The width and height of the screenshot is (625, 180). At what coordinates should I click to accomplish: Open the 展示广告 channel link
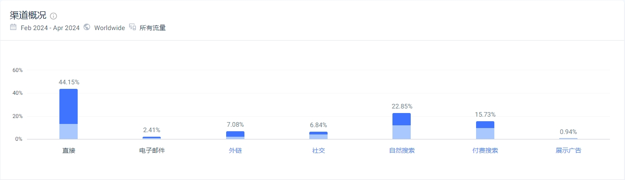point(568,150)
